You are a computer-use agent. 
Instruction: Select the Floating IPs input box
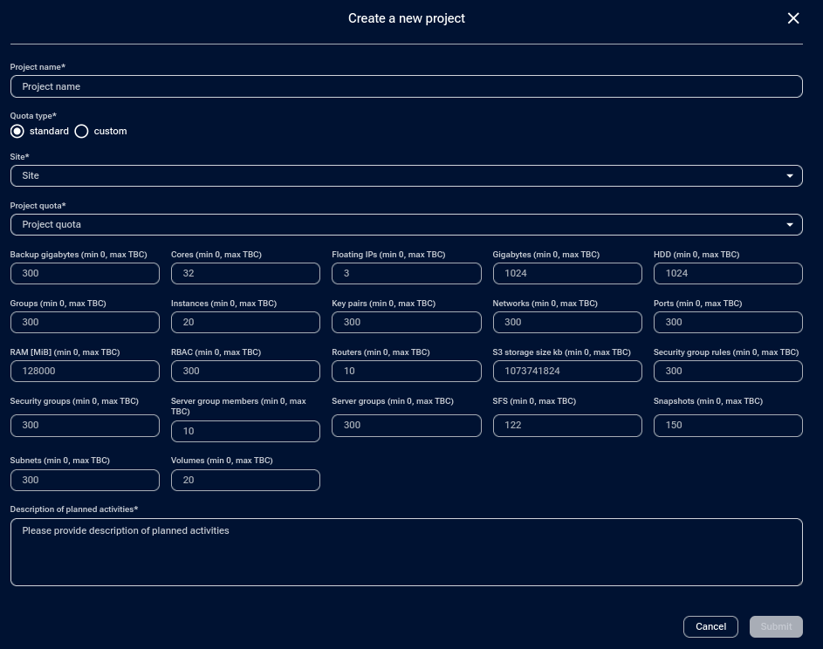406,273
